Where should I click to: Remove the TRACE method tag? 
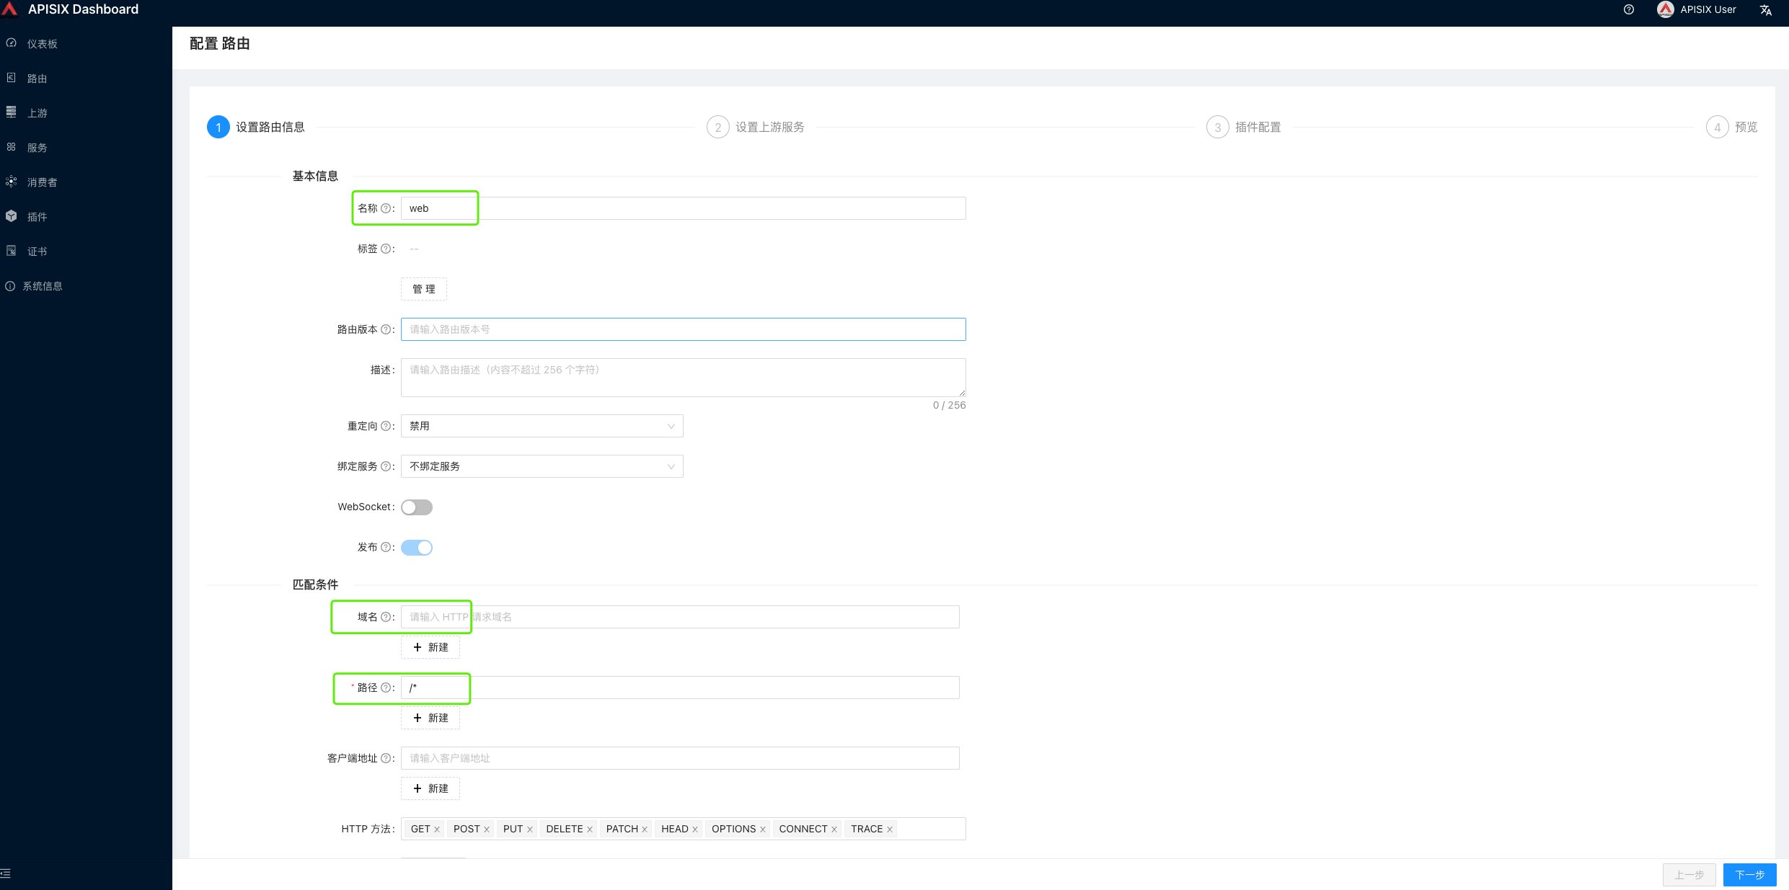tap(890, 829)
